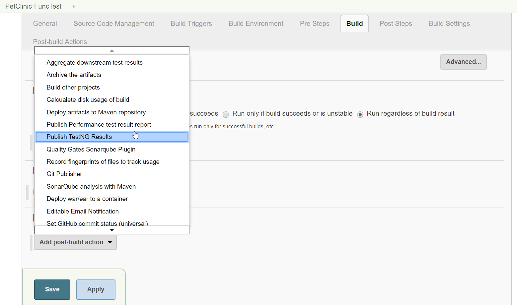
Task: Pick Editable Email Notification
Action: 112,212
